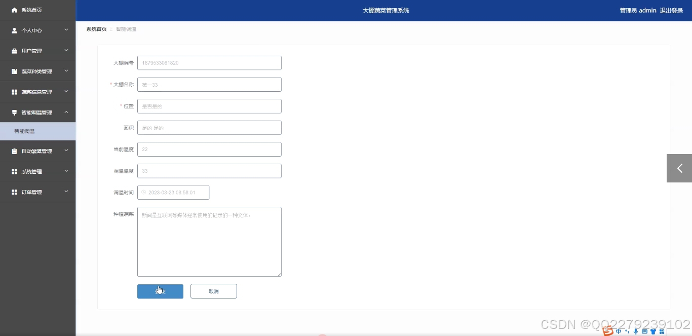This screenshot has height=336, width=692.
Task: Click the left-arrow panel on right edge
Action: pos(679,168)
